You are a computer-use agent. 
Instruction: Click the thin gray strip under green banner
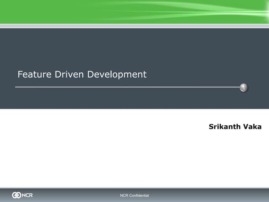(134, 26)
